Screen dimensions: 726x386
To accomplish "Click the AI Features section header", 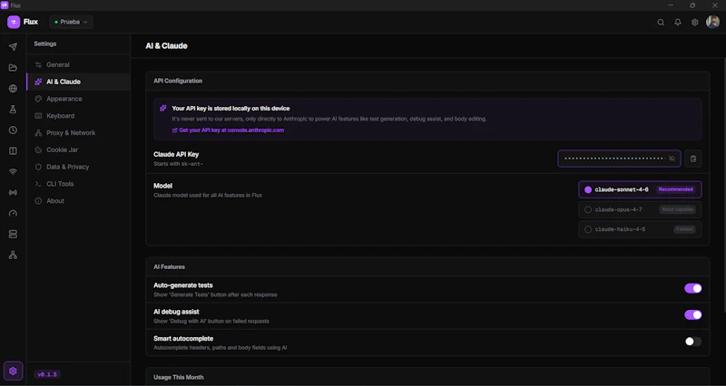I will pos(170,266).
